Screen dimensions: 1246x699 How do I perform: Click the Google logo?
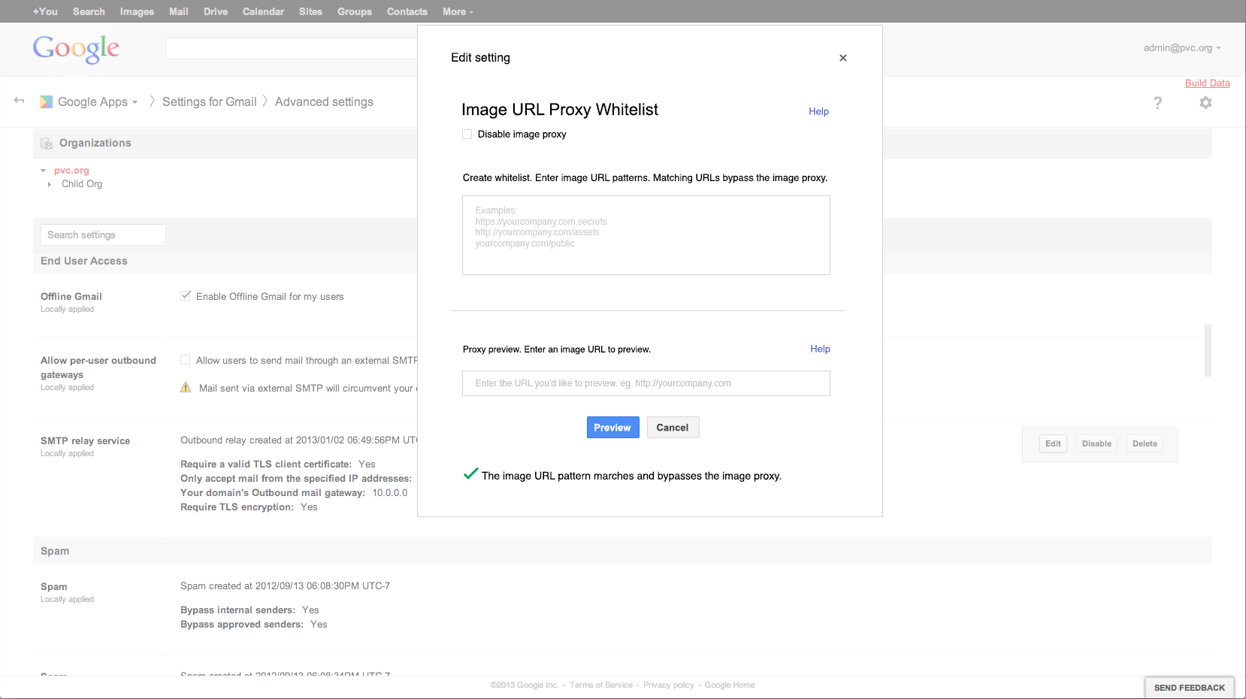click(76, 49)
